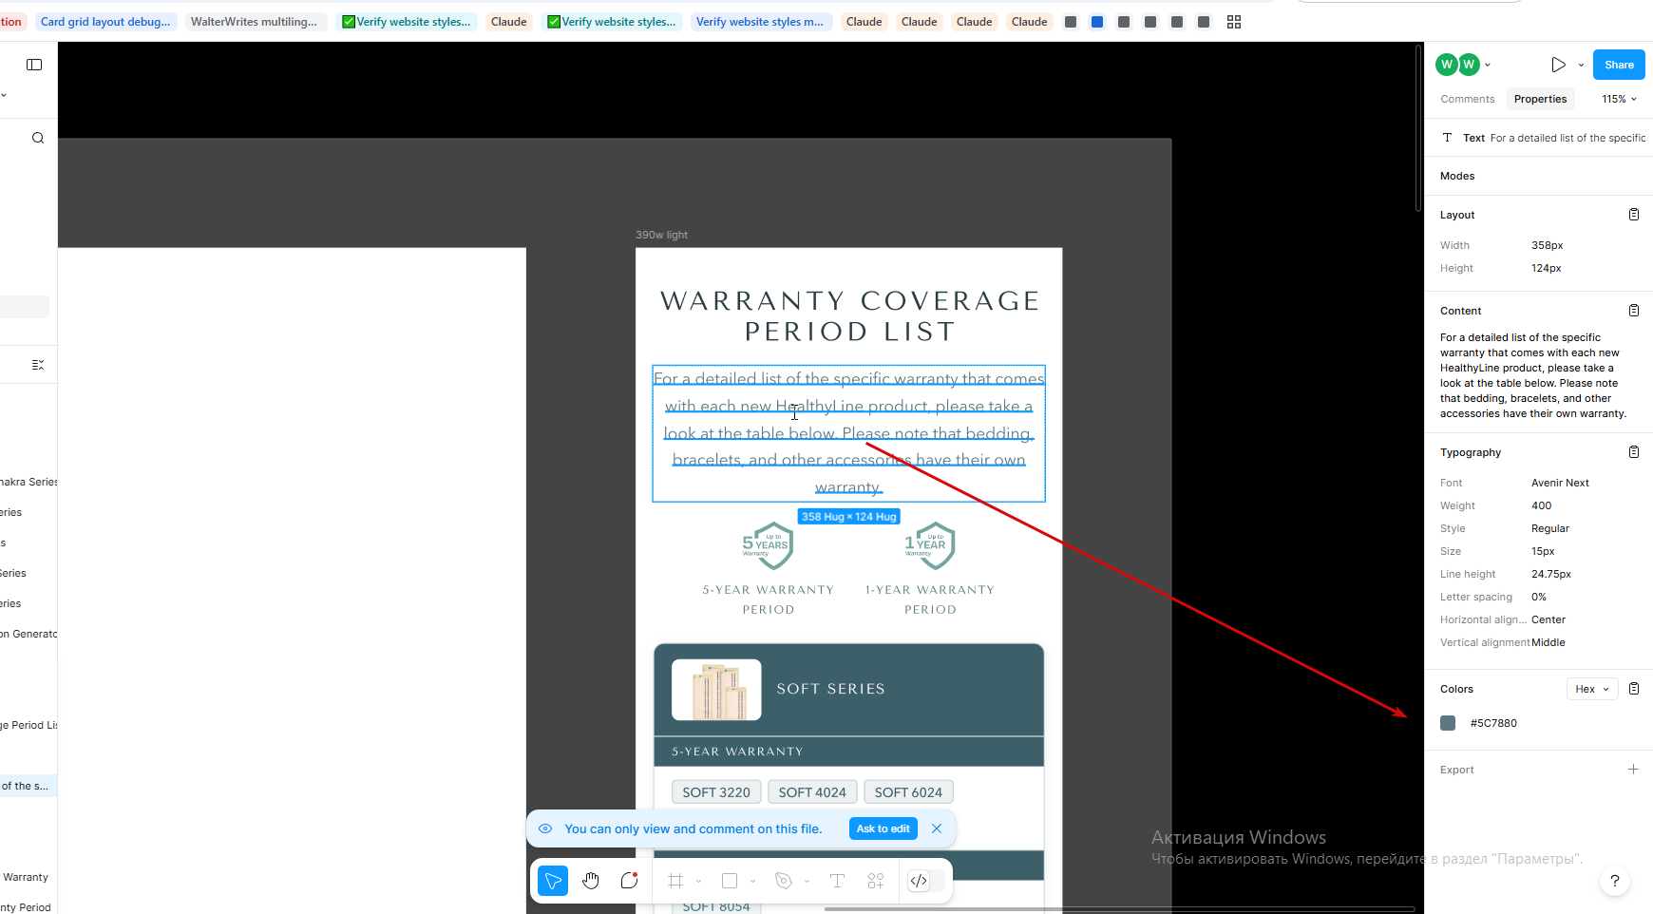Open the Components and resources tool
The width and height of the screenshot is (1653, 914).
click(876, 881)
